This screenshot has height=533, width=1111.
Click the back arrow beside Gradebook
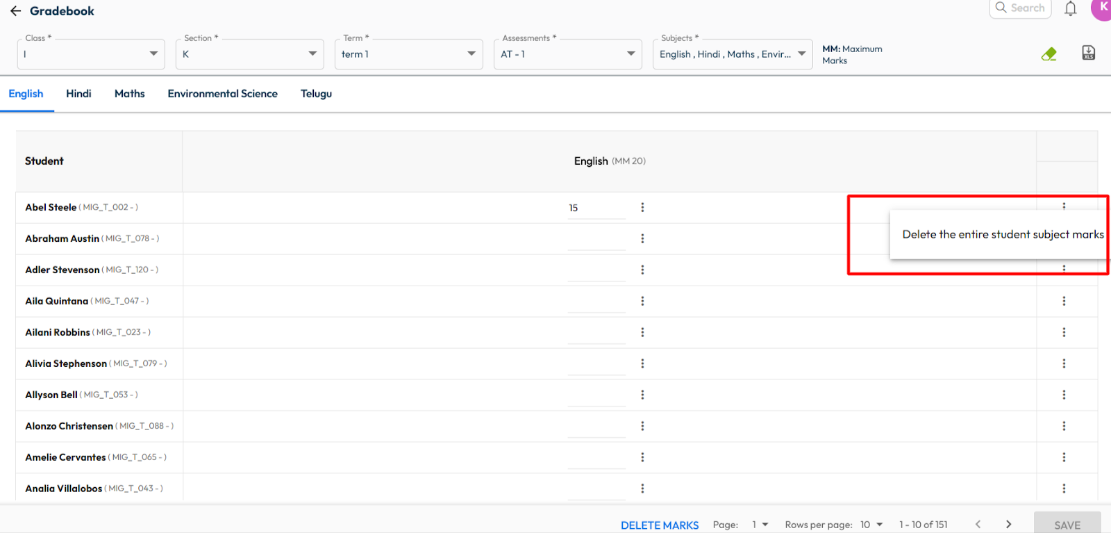(15, 11)
